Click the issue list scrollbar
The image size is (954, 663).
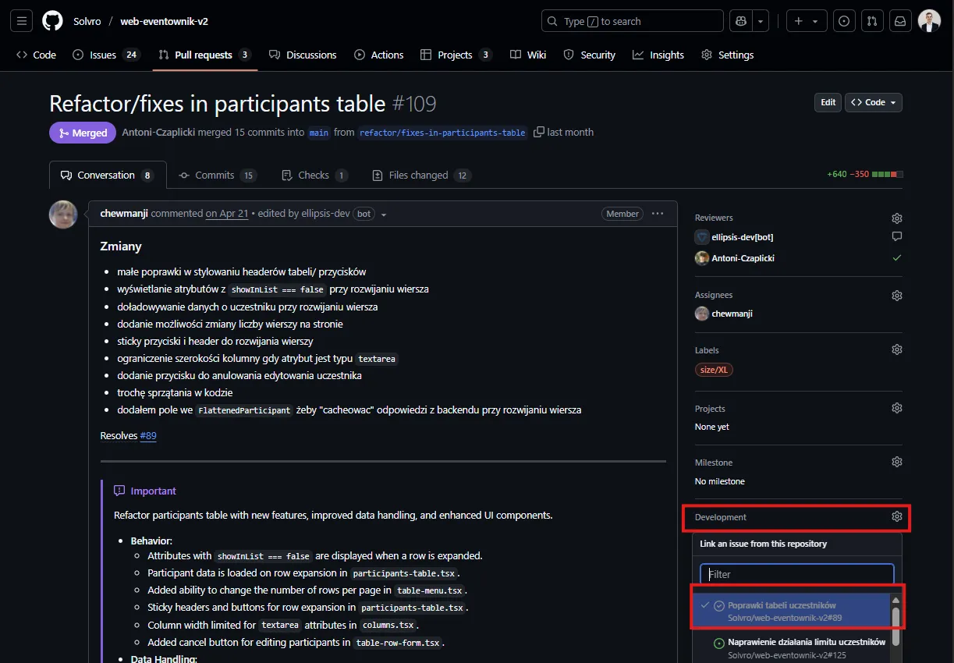tap(896, 619)
